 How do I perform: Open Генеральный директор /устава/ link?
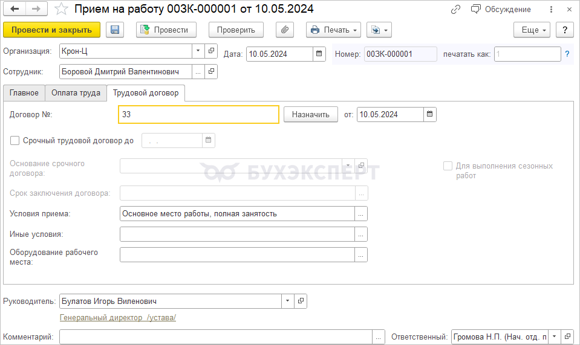coord(118,318)
